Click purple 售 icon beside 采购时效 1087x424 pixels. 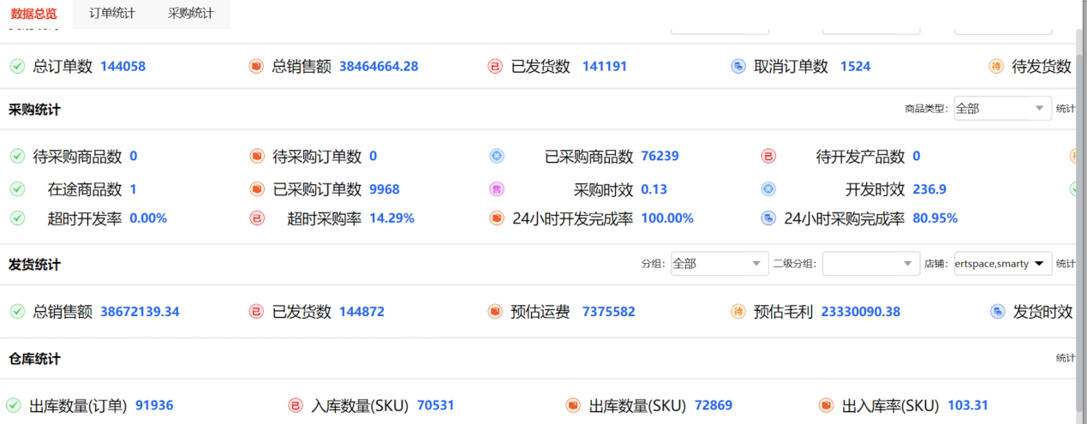tap(497, 189)
